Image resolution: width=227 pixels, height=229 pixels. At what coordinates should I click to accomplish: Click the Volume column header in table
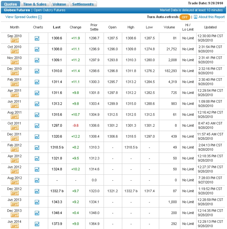(169, 27)
